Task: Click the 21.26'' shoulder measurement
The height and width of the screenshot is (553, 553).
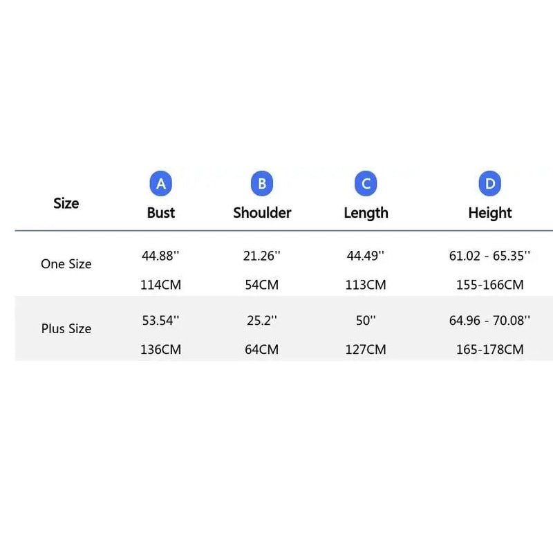Action: pos(261,256)
